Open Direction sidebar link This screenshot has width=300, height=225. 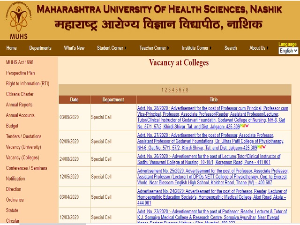click(14, 189)
